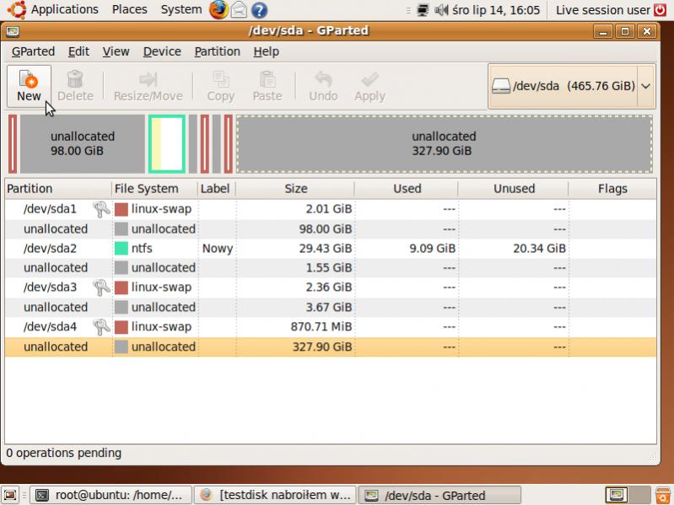Open the Live session user menu
Image resolution: width=674 pixels, height=505 pixels.
[602, 10]
